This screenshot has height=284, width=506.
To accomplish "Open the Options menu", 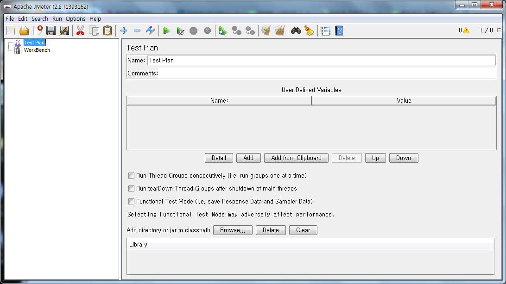I will click(x=76, y=19).
